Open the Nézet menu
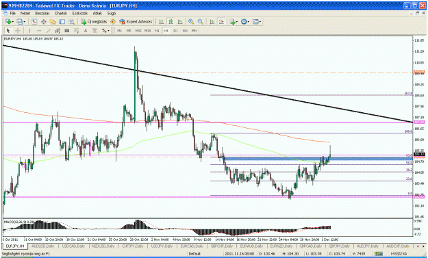428x258 pixels. (x=25, y=13)
